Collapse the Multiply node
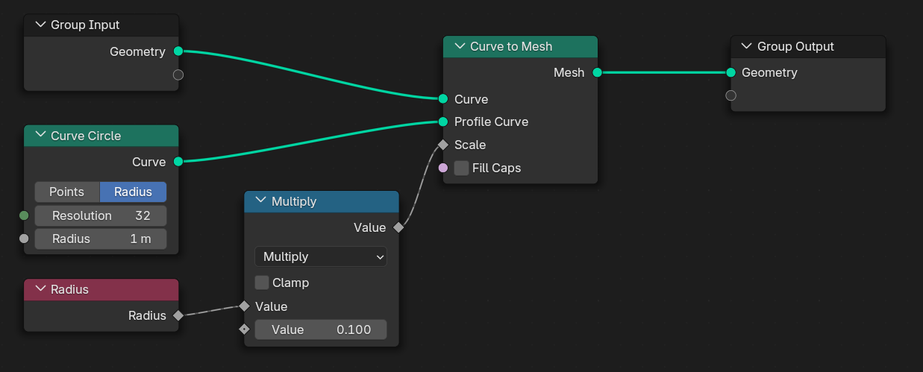This screenshot has width=923, height=372. (261, 201)
